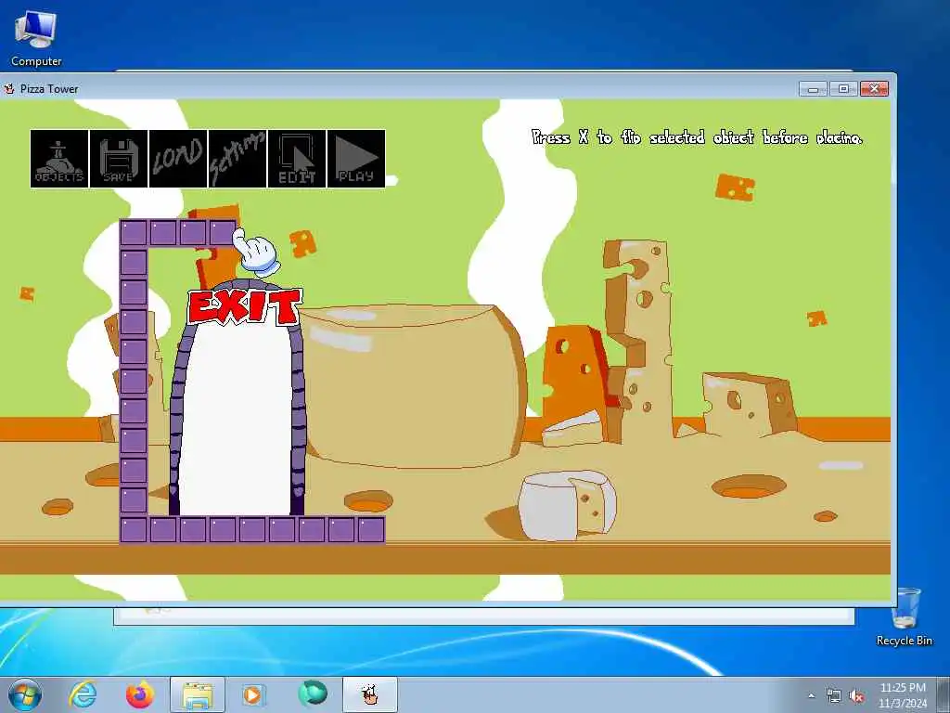
Task: Open the Windows Start menu
Action: coord(25,694)
